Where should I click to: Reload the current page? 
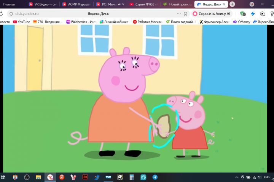[2, 14]
